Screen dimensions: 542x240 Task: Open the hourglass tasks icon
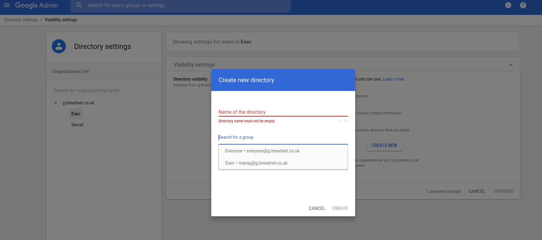(x=508, y=5)
